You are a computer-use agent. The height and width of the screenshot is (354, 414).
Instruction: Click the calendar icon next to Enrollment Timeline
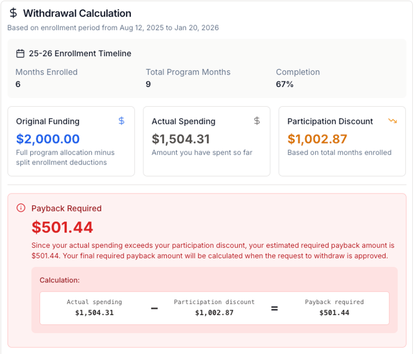pos(20,54)
